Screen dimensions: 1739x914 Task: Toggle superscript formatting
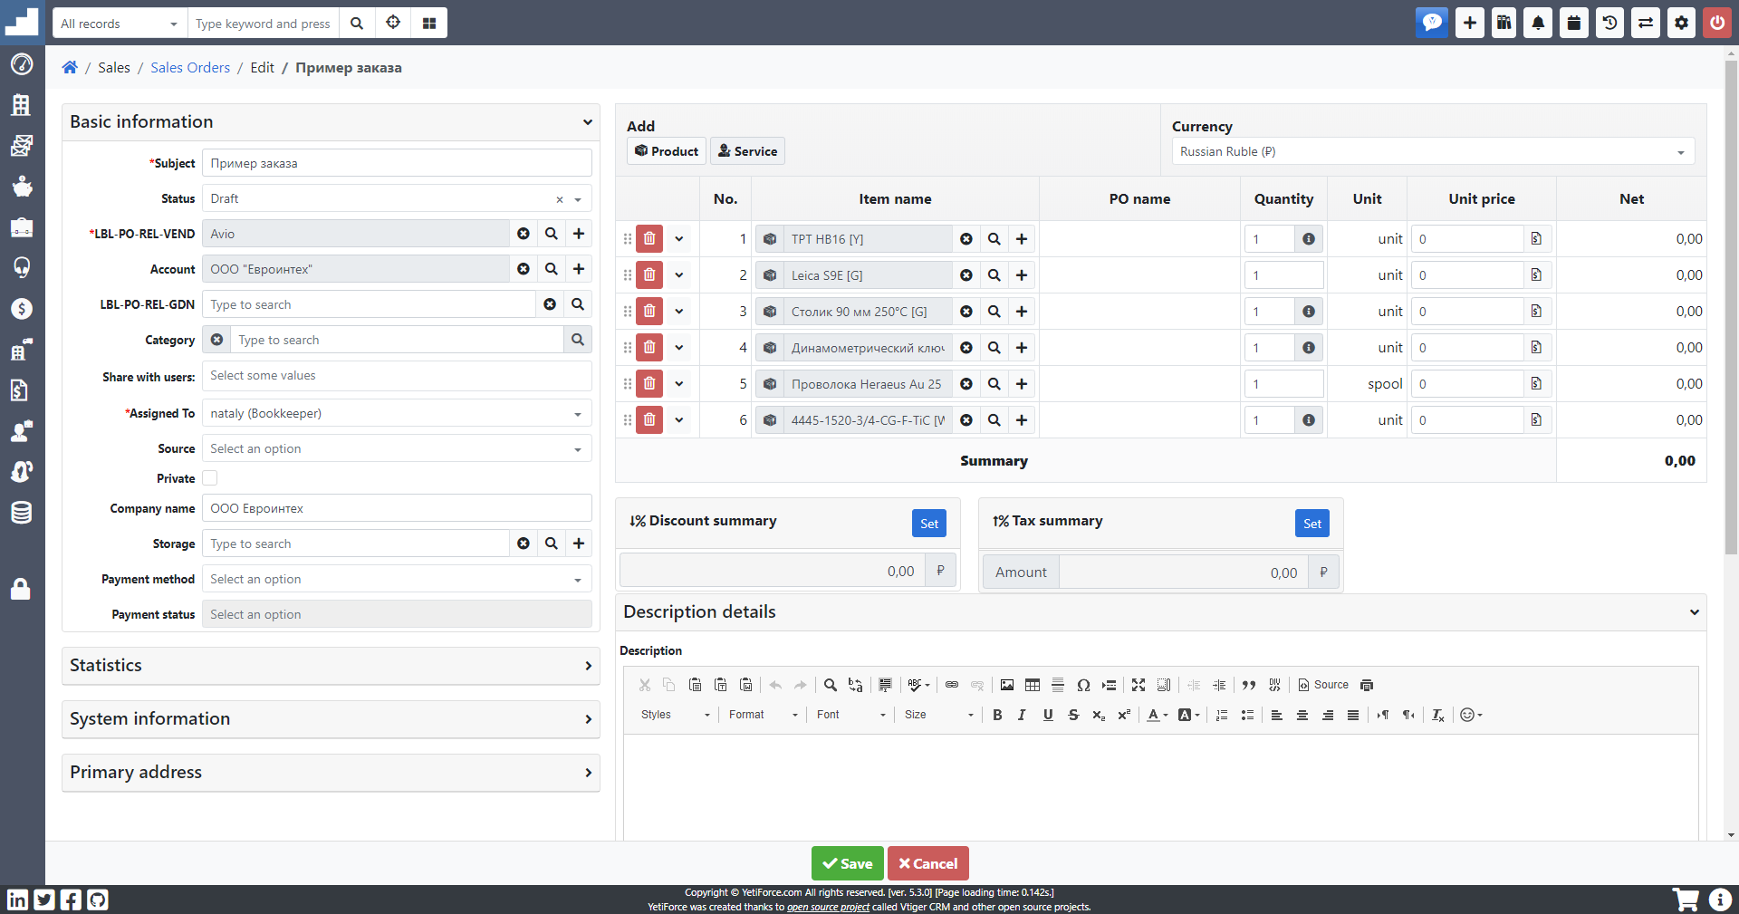point(1124,715)
